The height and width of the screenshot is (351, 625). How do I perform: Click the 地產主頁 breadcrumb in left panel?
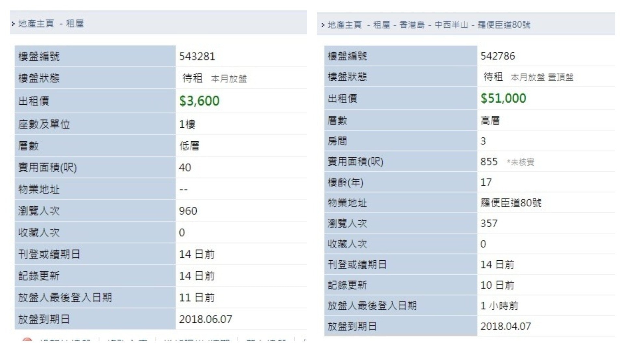click(36, 24)
